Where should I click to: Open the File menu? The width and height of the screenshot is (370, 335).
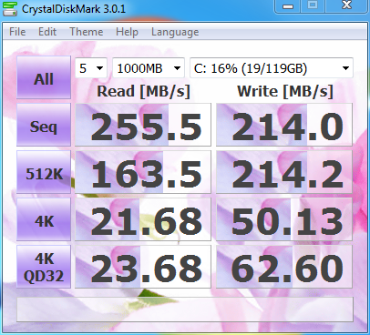17,32
